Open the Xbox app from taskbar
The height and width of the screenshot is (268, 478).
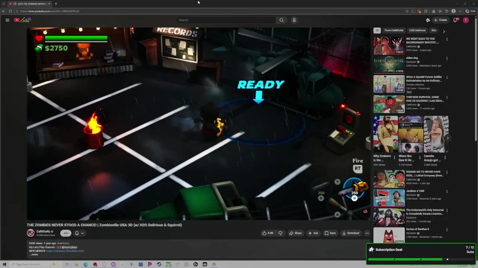[x=168, y=264]
